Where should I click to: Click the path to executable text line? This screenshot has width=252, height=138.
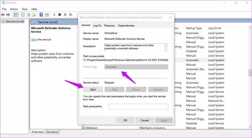[126, 60]
